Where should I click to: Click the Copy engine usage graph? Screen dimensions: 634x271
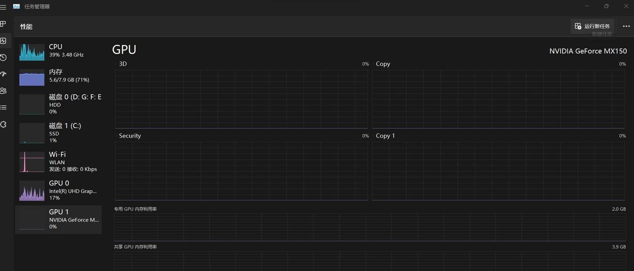click(x=499, y=99)
